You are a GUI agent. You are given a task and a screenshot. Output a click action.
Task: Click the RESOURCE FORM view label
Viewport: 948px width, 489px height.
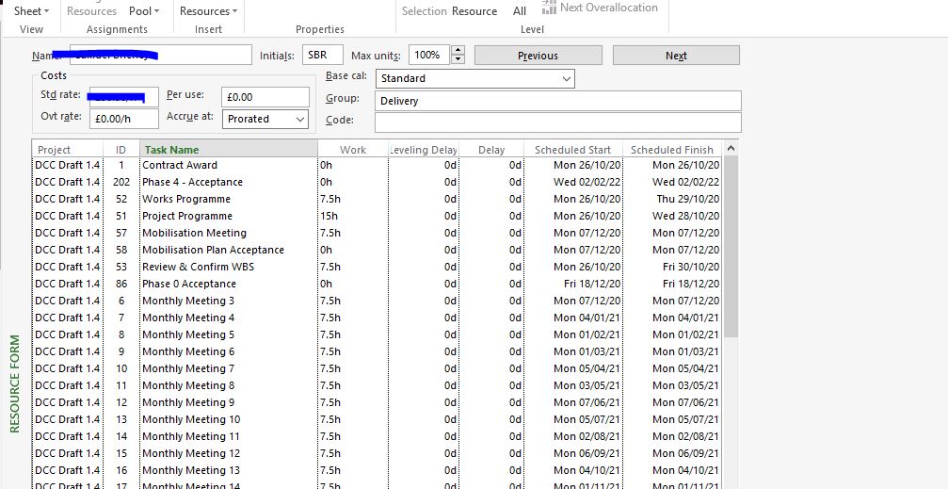point(14,383)
